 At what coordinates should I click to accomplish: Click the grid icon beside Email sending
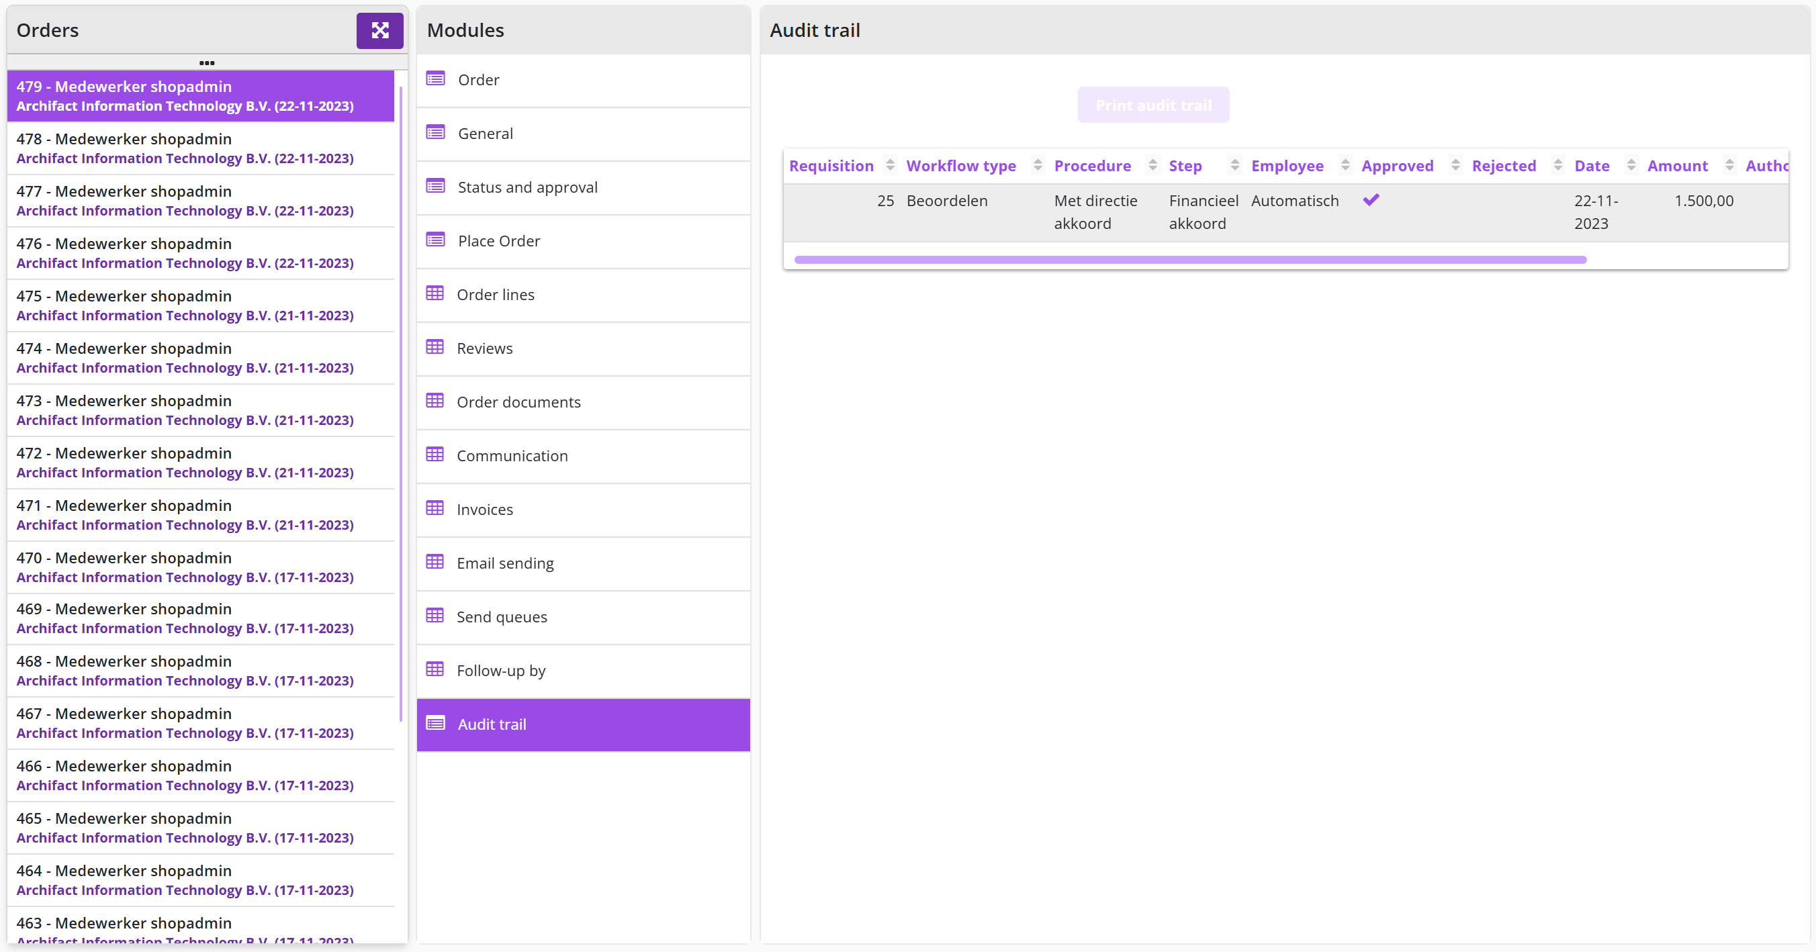435,562
